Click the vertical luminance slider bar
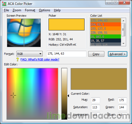Viewport: 132px width, 124px height. pyautogui.click(x=64, y=94)
